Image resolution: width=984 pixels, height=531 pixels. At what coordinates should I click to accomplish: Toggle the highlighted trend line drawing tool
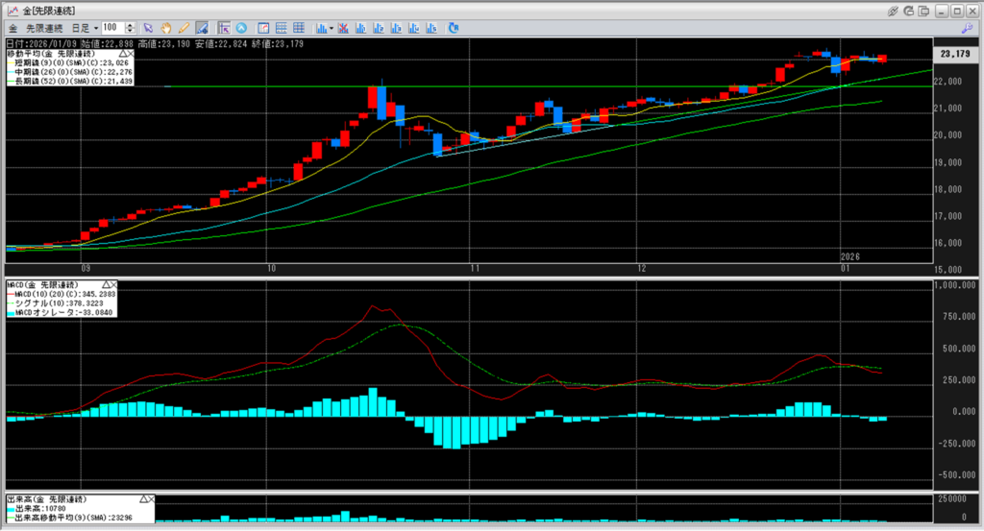click(202, 28)
